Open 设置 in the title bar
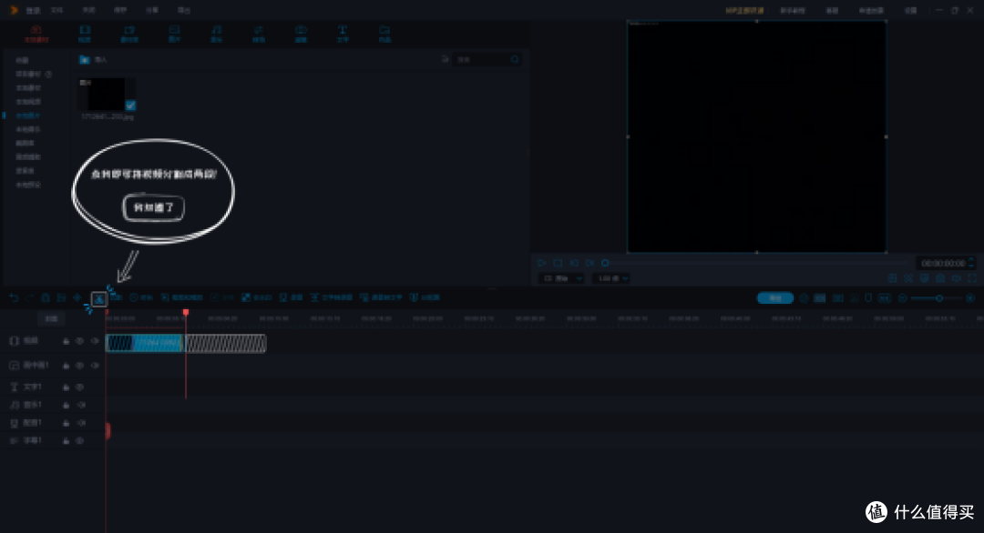Viewport: 984px width, 533px height. click(x=910, y=11)
